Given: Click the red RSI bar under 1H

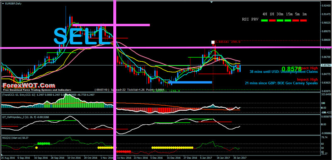Looking at the screenshot, I should tap(272, 20).
